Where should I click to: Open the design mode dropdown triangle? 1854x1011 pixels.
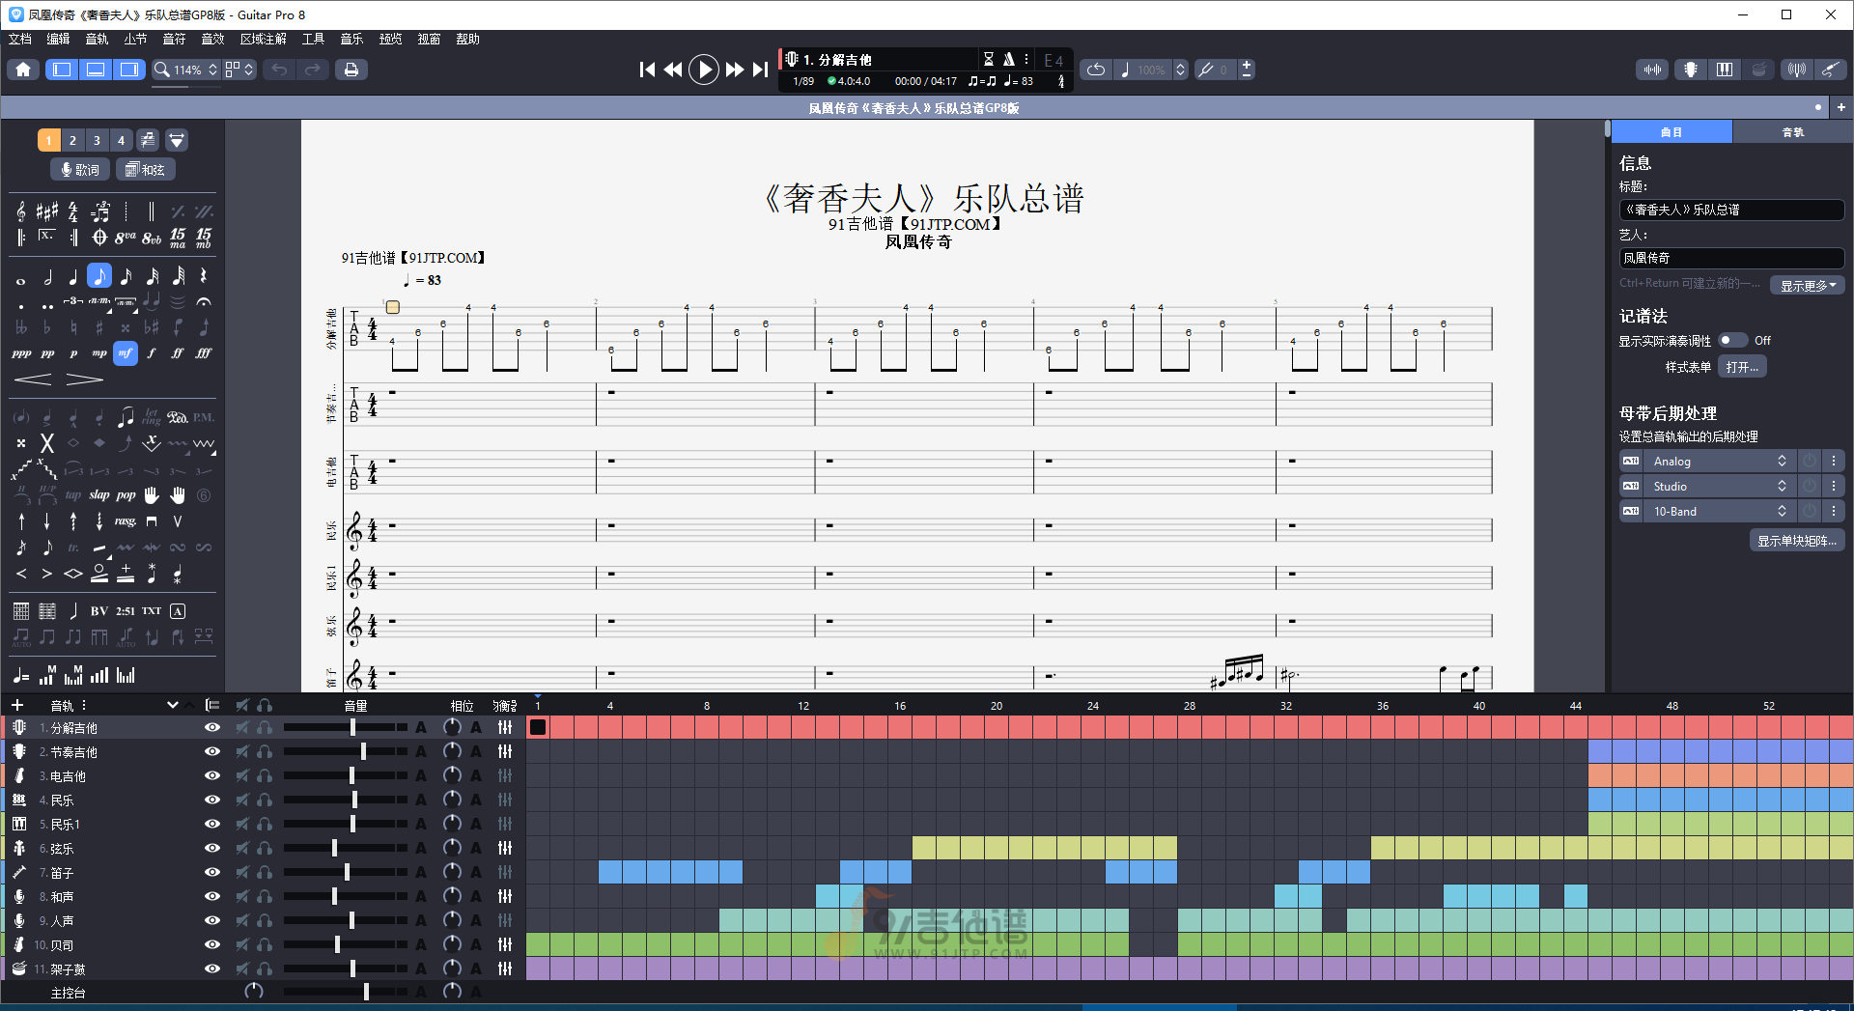(177, 140)
